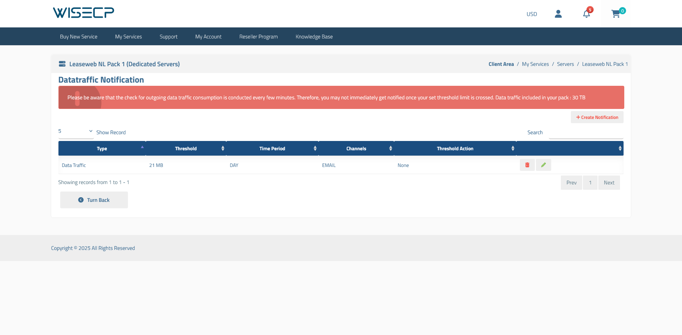The height and width of the screenshot is (335, 682).
Task: Sort by the Threshold Action column
Action: coord(455,148)
